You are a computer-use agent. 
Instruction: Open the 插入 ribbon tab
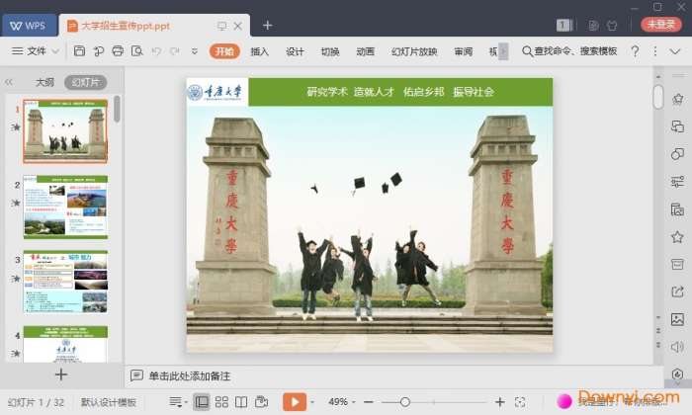(x=260, y=51)
